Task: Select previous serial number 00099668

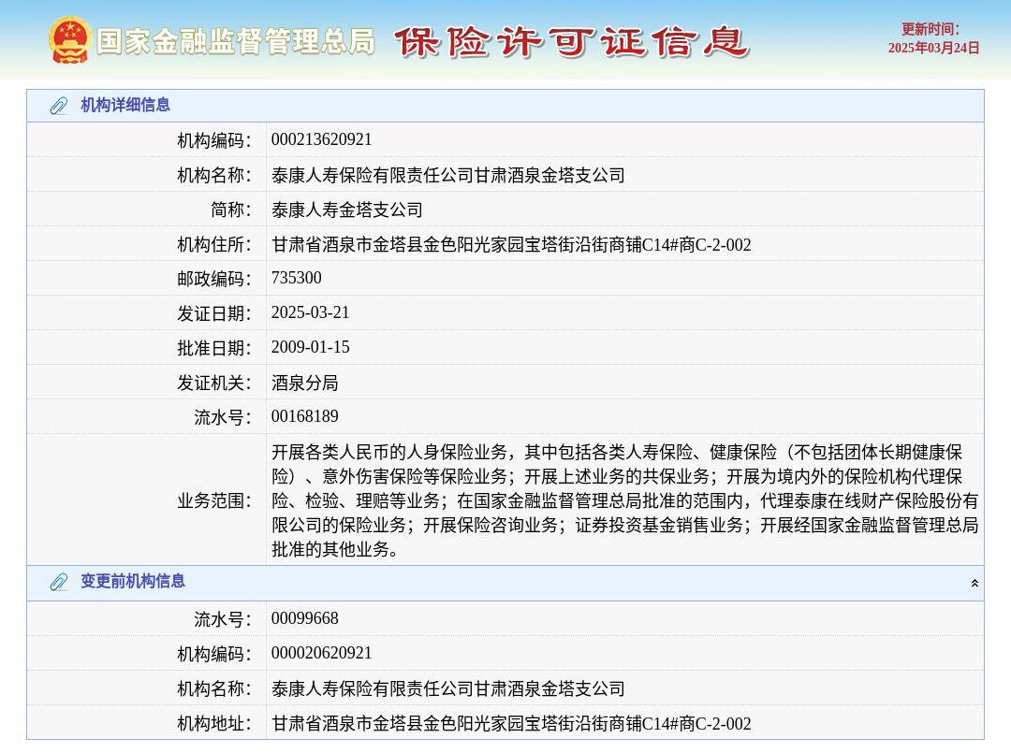Action: (x=305, y=618)
